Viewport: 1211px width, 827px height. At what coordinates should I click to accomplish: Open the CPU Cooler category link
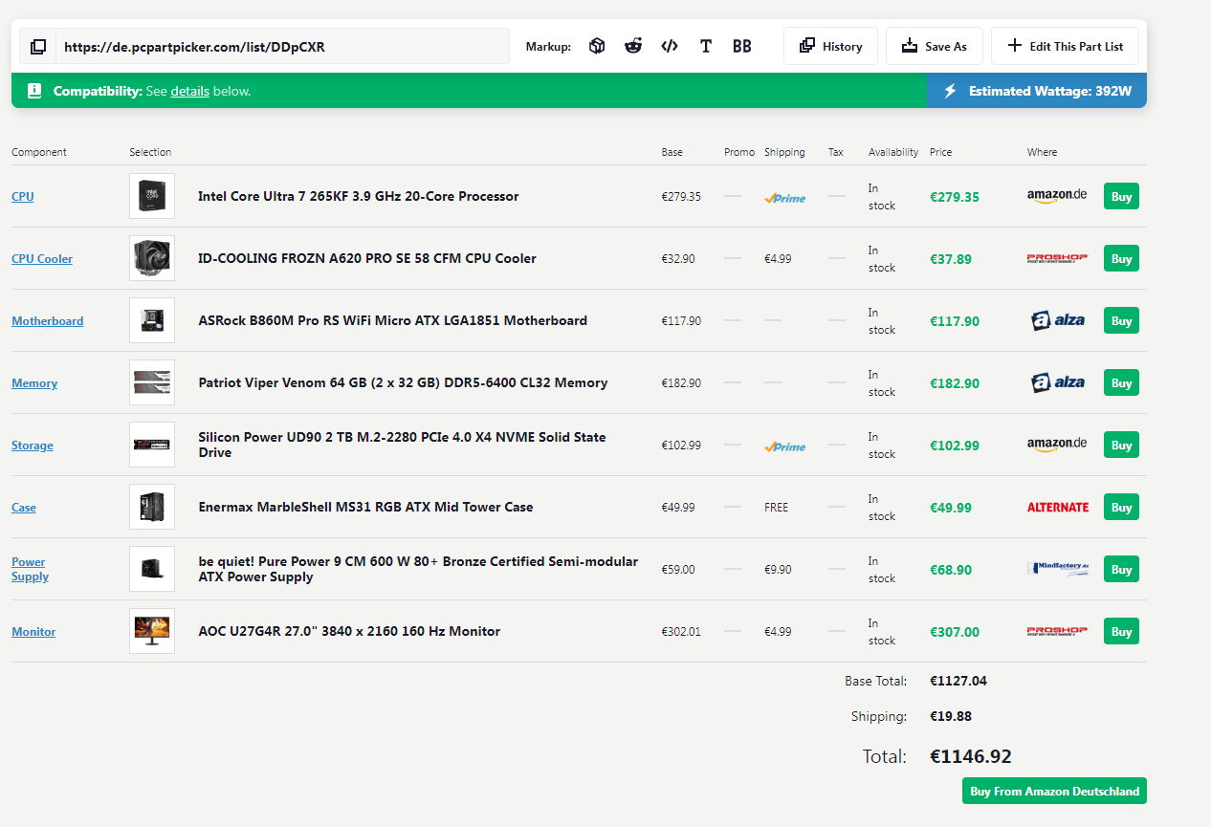click(x=42, y=259)
